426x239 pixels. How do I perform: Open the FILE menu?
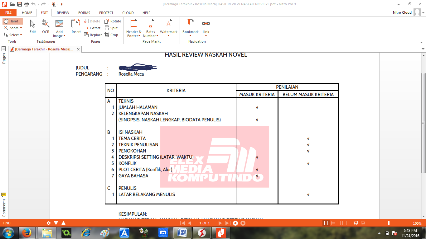[x=8, y=13]
